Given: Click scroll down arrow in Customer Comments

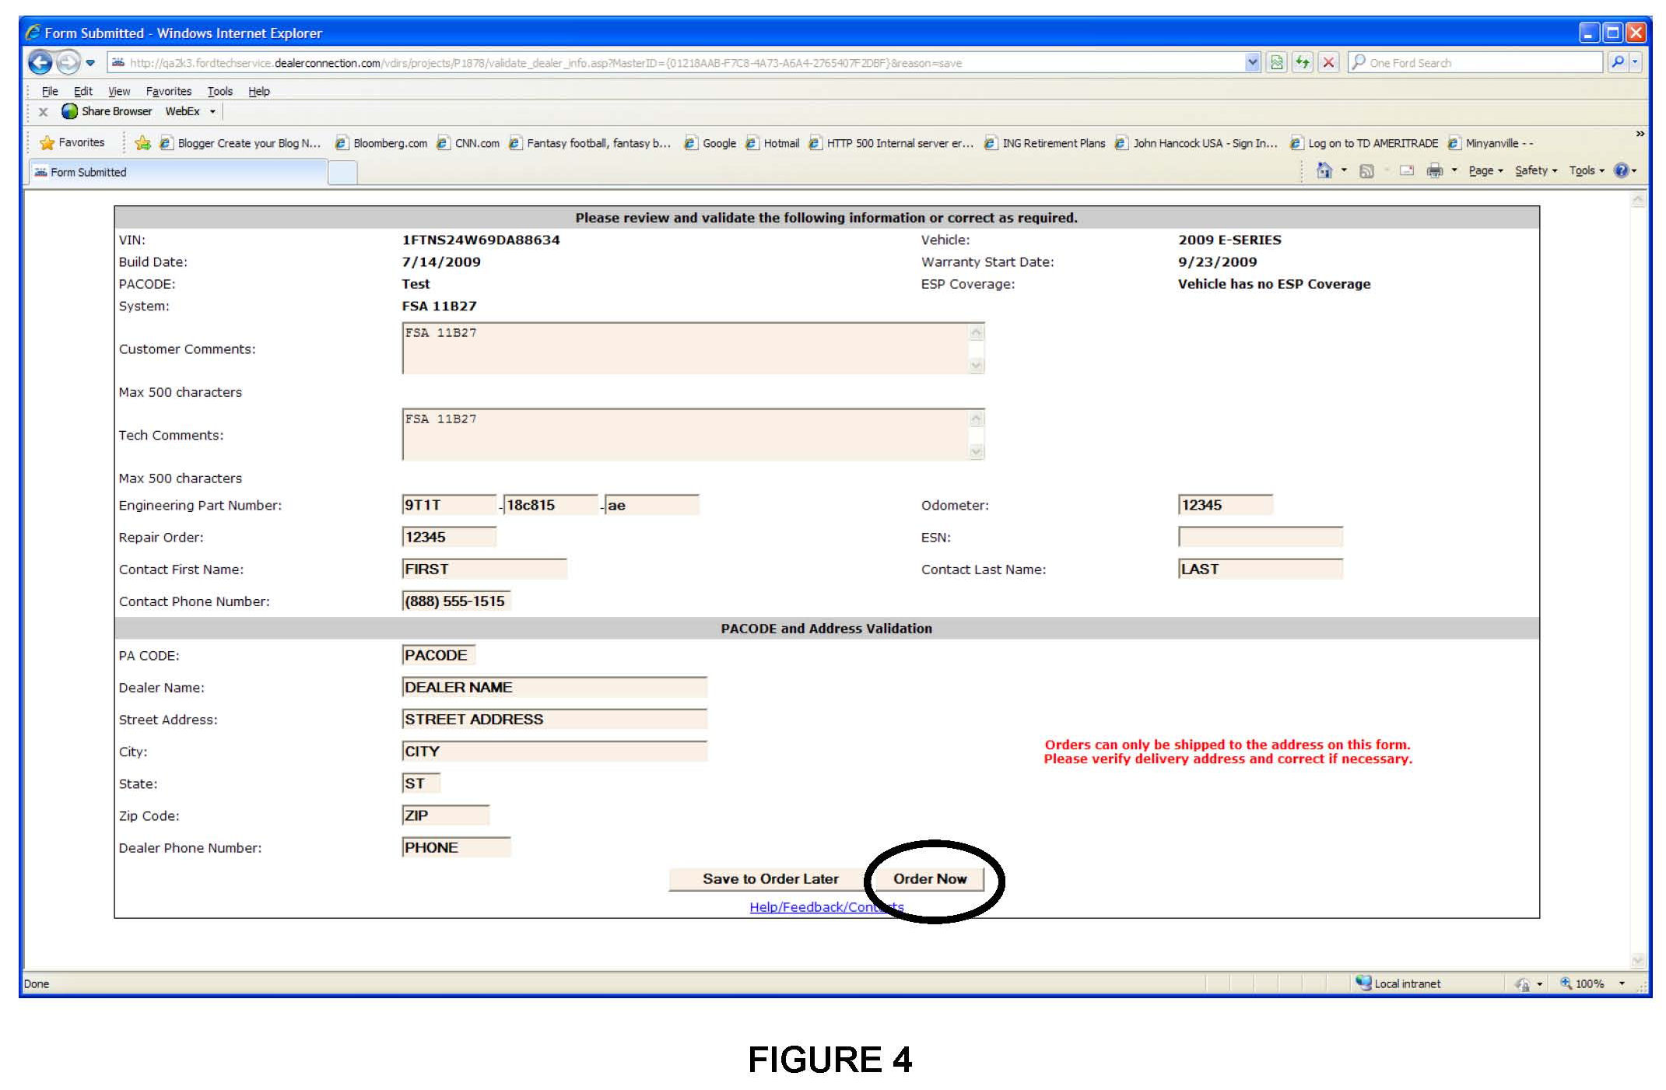Looking at the screenshot, I should coord(977,365).
